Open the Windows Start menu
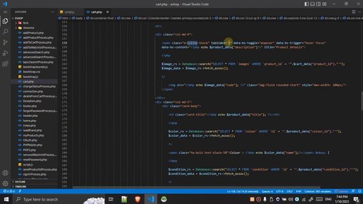The height and width of the screenshot is (204, 363). [x=6, y=199]
